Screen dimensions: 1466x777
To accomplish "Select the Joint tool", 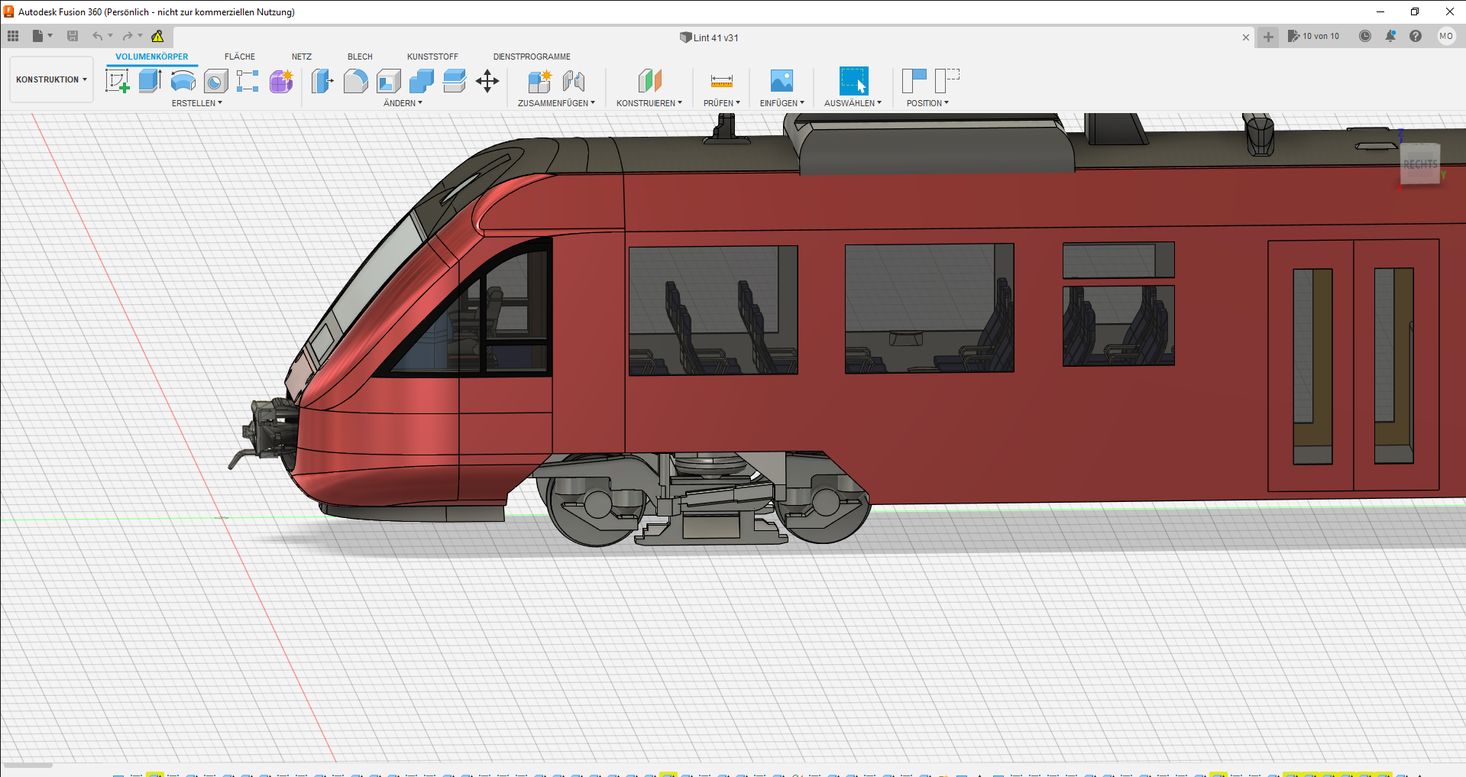I will point(574,81).
